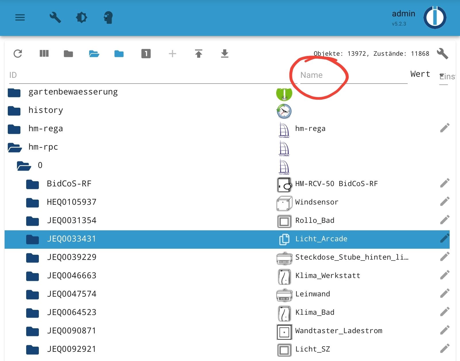Focus the Name filter input field
The image size is (460, 361).
[x=354, y=75]
